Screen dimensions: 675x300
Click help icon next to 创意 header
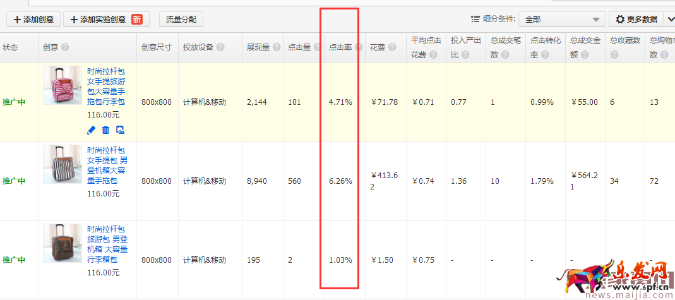click(x=65, y=47)
